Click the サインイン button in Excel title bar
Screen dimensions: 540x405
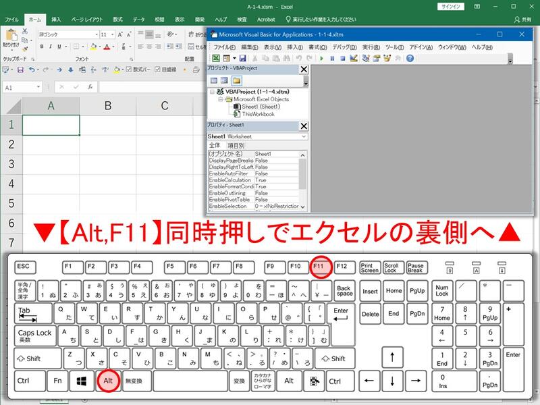coord(451,7)
